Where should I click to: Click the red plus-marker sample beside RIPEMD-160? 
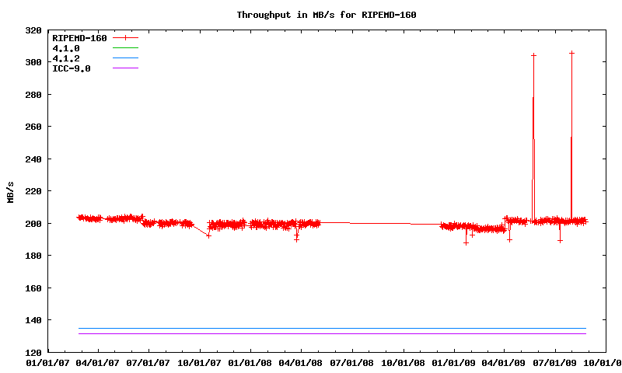pyautogui.click(x=125, y=37)
